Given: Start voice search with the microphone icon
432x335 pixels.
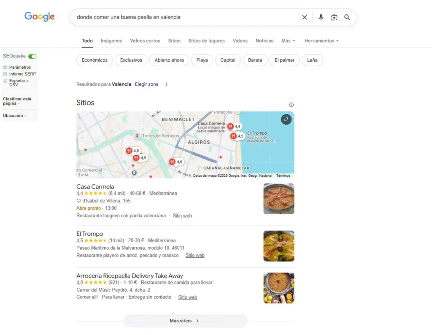Looking at the screenshot, I should (321, 17).
